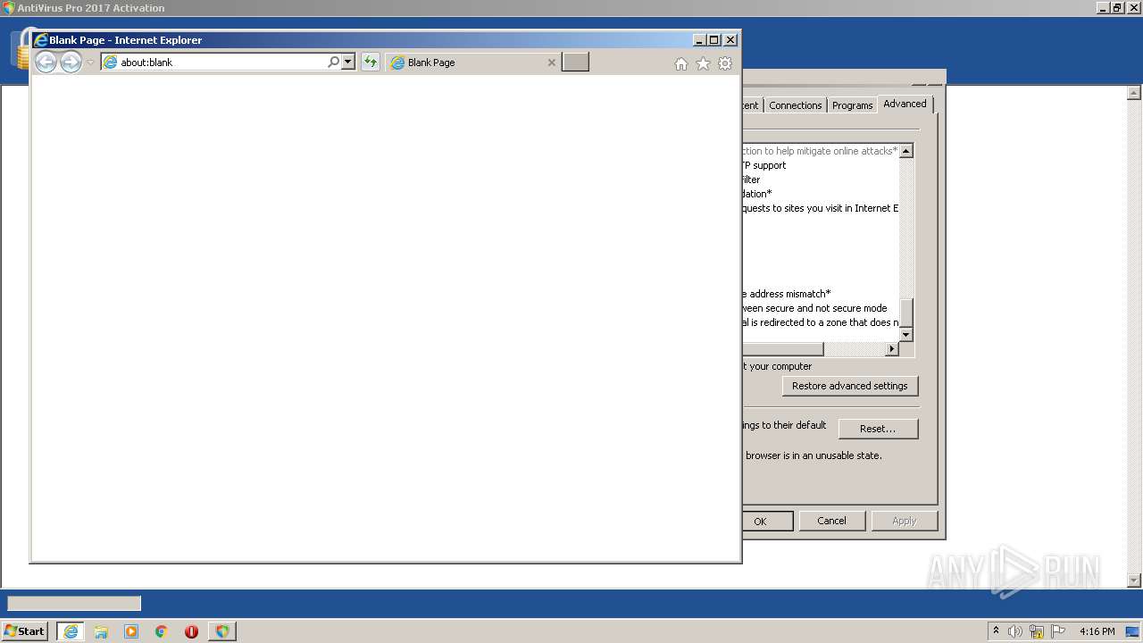Click Show desktop button by the clock
This screenshot has height=643, width=1143.
(1134, 631)
